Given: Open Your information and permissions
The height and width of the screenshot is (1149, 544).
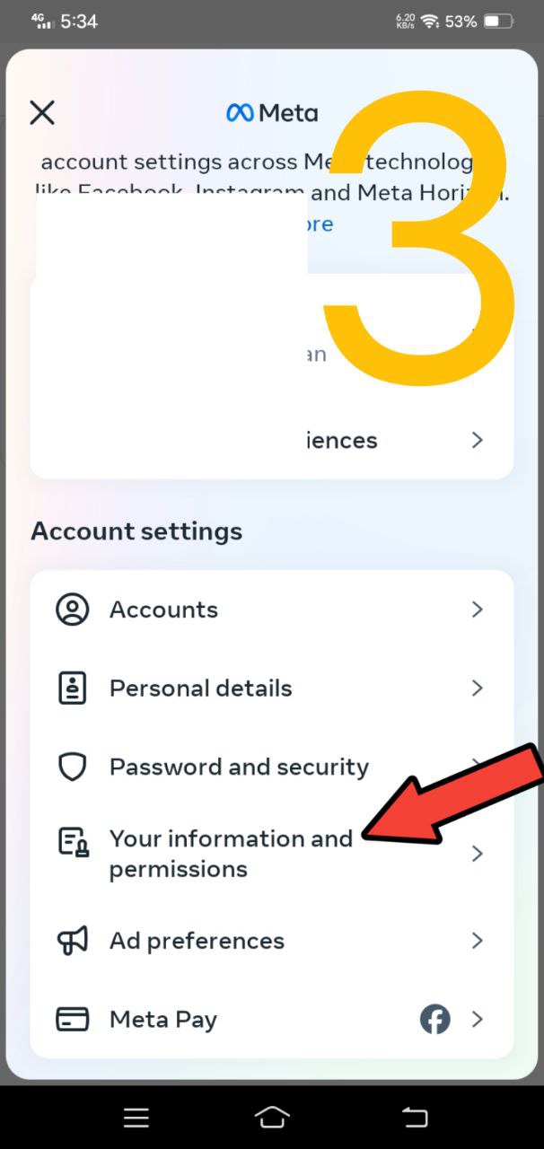Looking at the screenshot, I should tap(231, 854).
